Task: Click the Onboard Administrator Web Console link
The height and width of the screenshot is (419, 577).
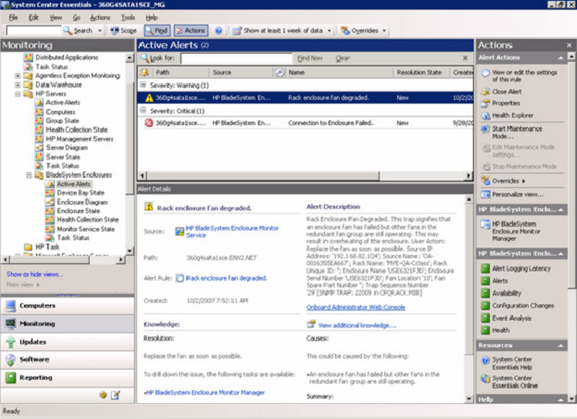Action: 355,307
